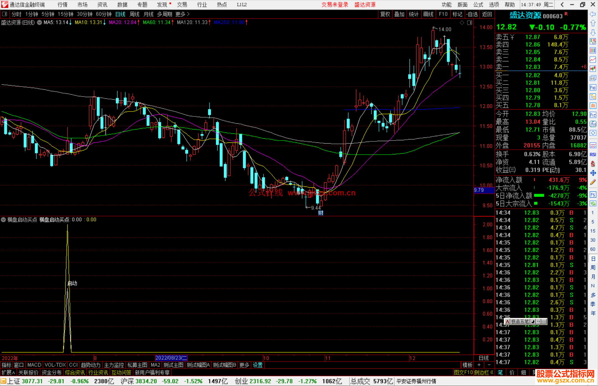
Task: Click the 返回 back button
Action: click(x=487, y=14)
